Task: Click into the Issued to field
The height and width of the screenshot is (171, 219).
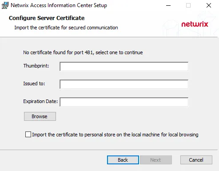Action: [124, 84]
